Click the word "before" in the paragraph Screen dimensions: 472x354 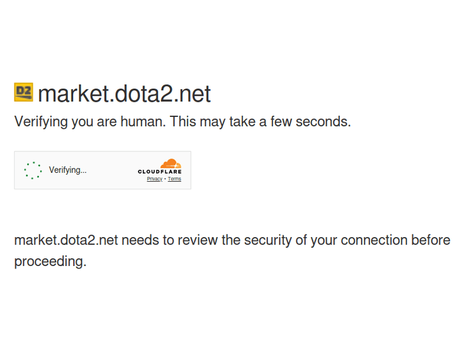(x=430, y=240)
